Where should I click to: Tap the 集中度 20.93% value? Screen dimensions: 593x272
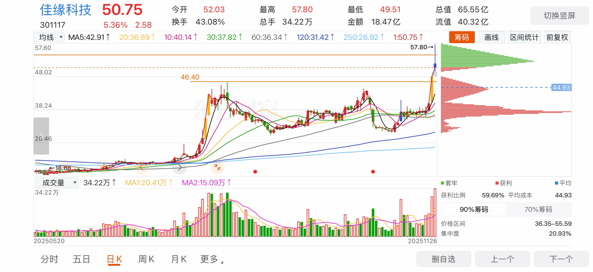coord(560,233)
